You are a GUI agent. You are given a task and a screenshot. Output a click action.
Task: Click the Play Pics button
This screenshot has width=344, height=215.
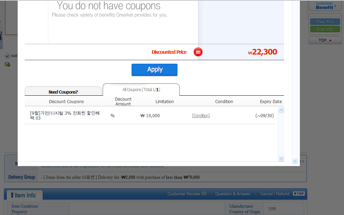tap(325, 22)
